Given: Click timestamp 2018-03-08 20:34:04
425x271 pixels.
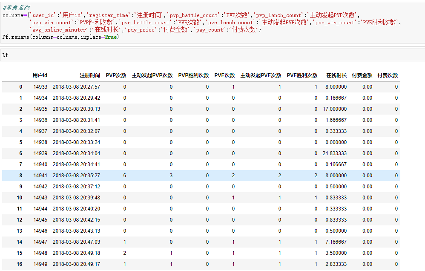Looking at the screenshot, I should 76,153.
